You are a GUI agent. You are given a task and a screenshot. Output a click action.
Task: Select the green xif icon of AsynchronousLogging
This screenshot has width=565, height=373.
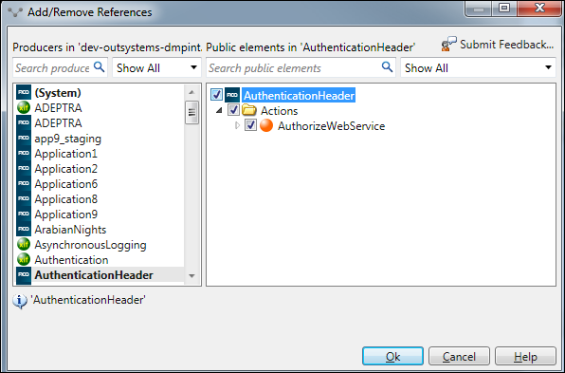24,245
